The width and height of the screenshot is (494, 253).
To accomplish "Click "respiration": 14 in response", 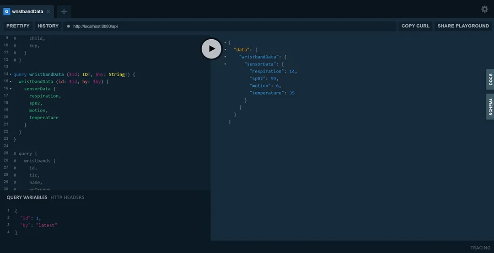I will pos(273,71).
